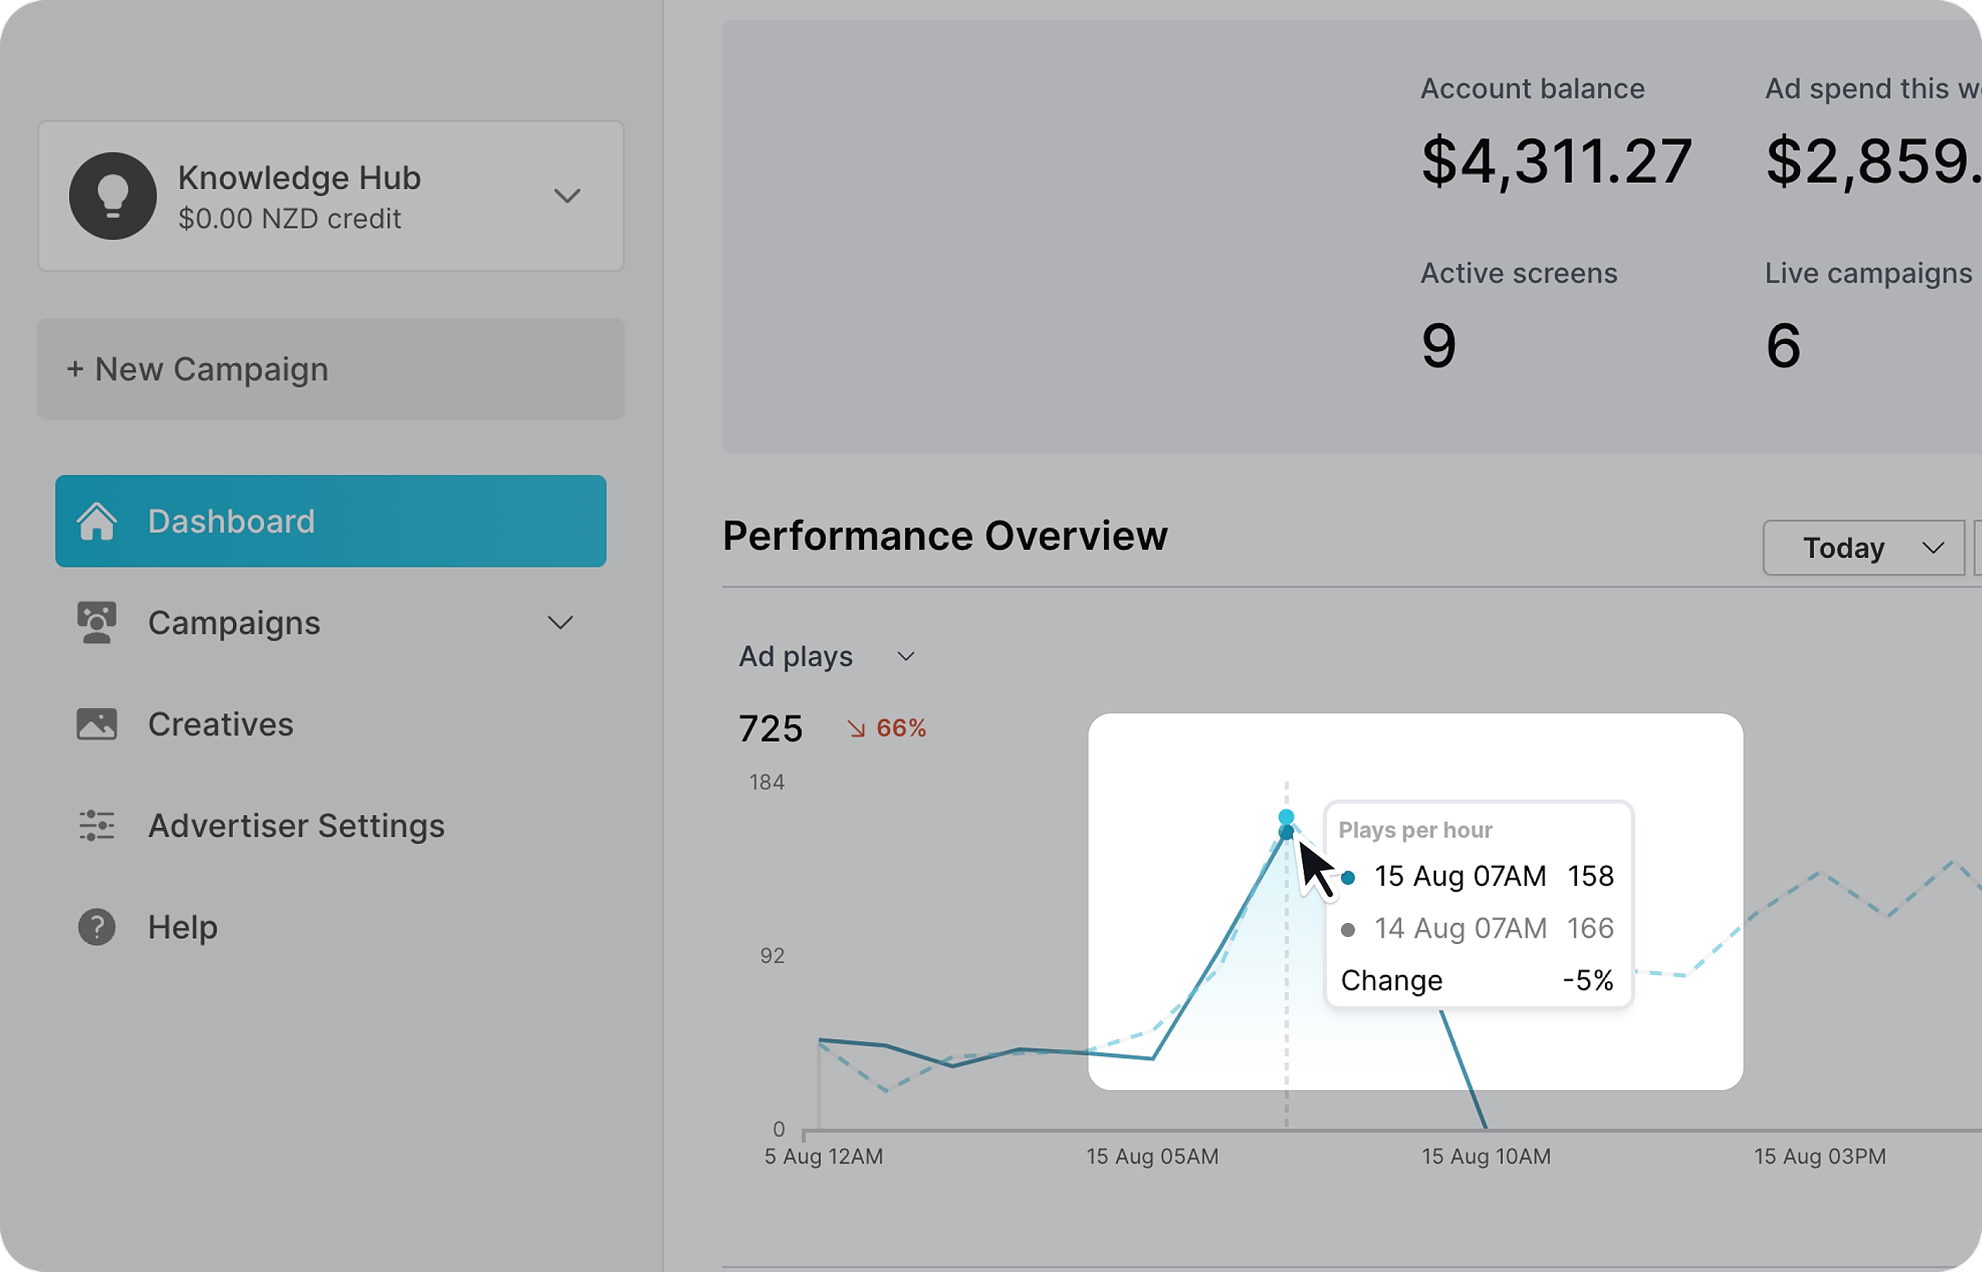
Task: Click the red downward trend arrow icon
Action: (x=856, y=729)
